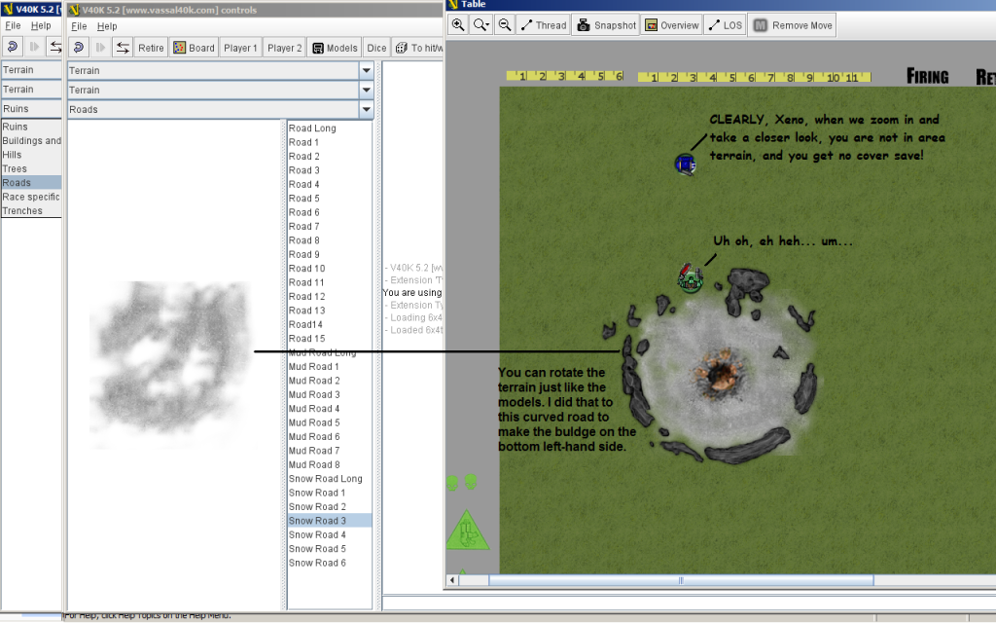
Task: Select Trees in the category list
Action: (x=31, y=168)
